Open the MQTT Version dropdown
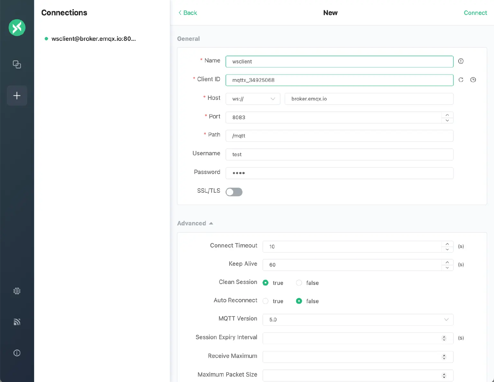 coord(358,320)
